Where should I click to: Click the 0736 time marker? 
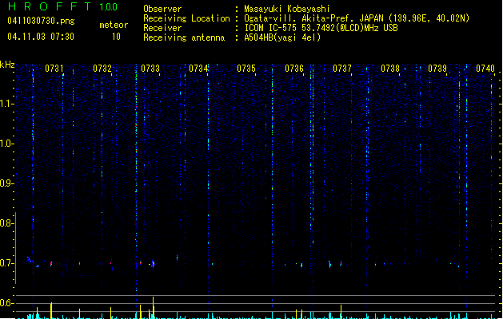(294, 69)
